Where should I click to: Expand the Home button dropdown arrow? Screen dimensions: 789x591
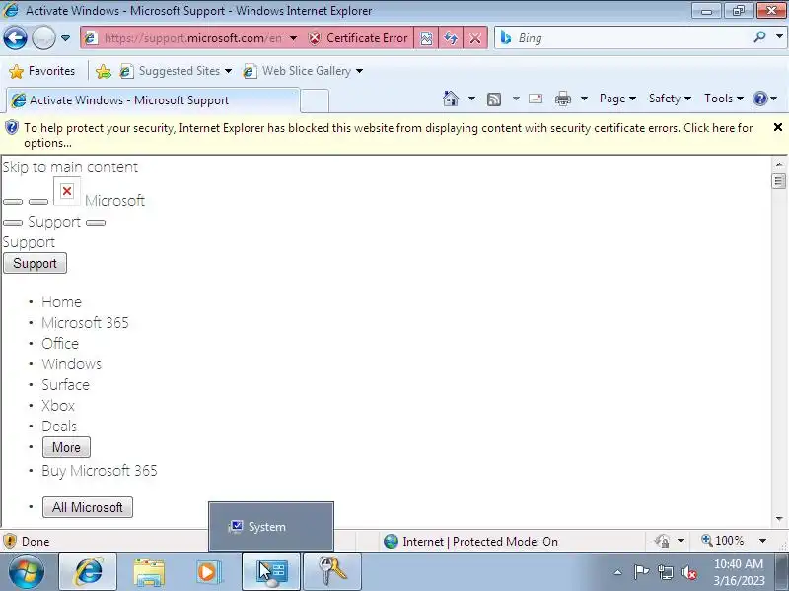point(471,98)
